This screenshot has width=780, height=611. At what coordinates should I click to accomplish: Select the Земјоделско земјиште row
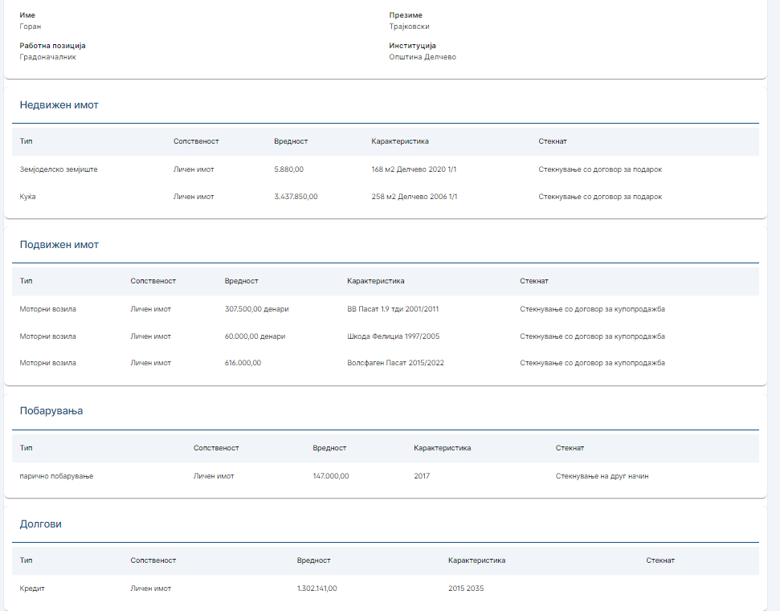(x=386, y=169)
